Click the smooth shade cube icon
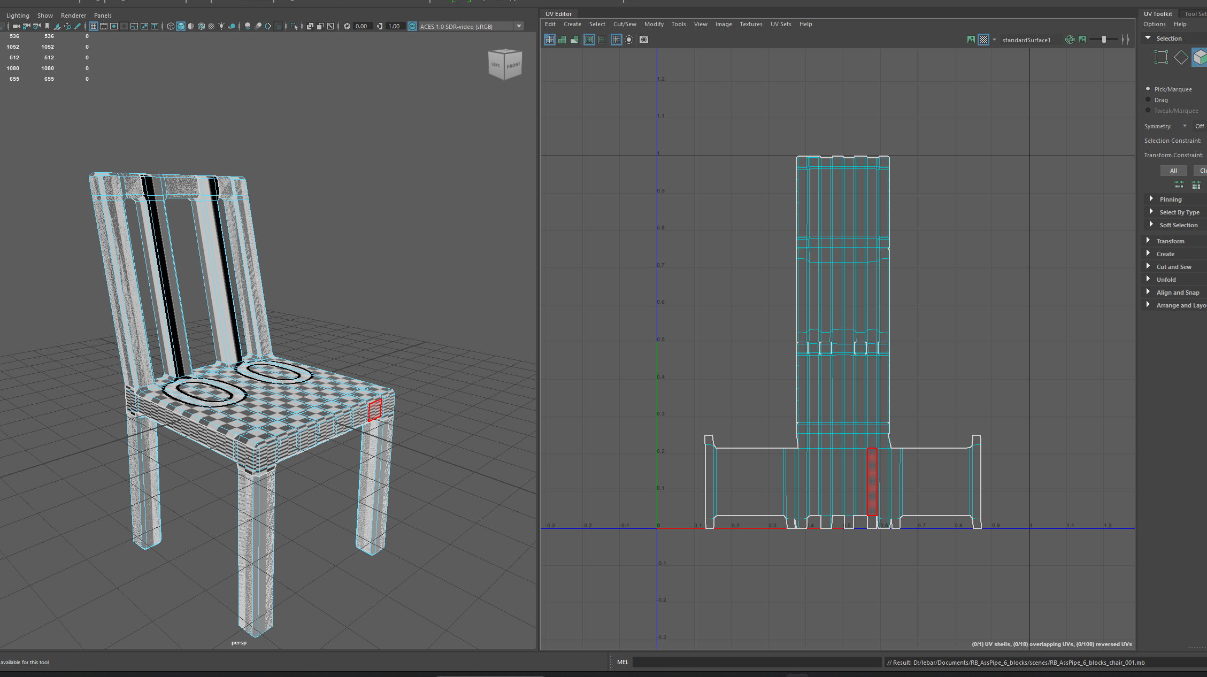Screen dimensions: 1207x677 181,26
